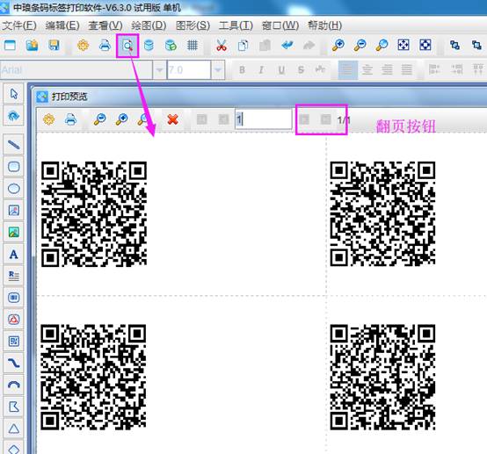
Task: Open file with the folder icon
Action: (x=32, y=46)
